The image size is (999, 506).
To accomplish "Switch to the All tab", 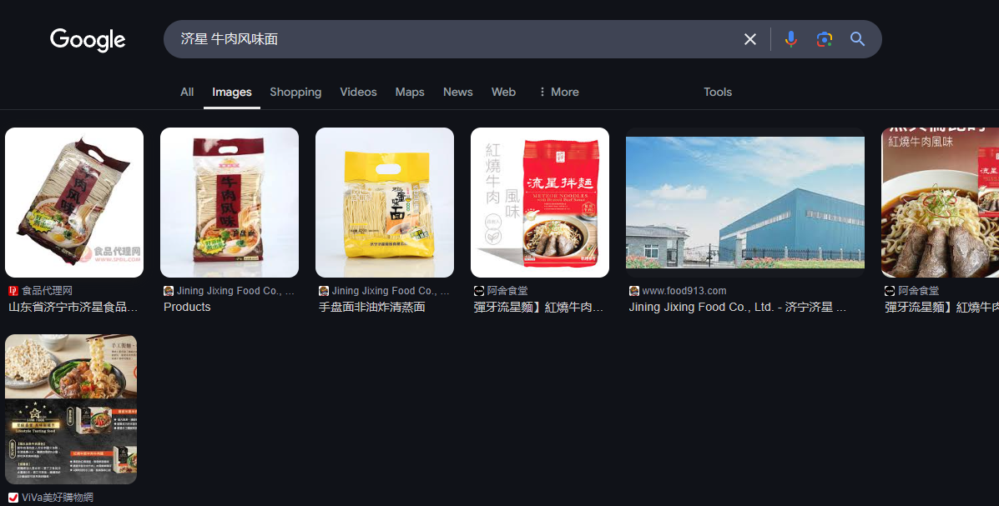I will point(187,93).
